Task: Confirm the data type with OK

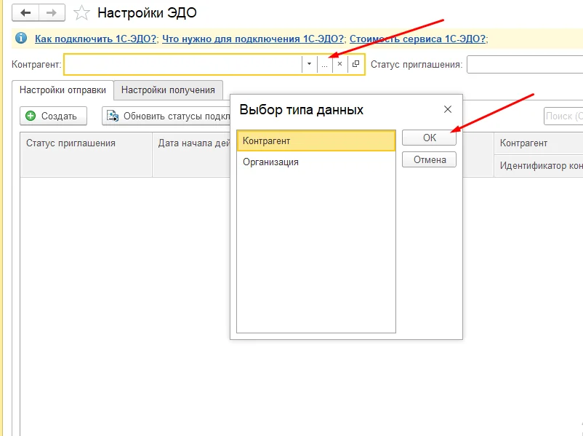Action: point(429,138)
